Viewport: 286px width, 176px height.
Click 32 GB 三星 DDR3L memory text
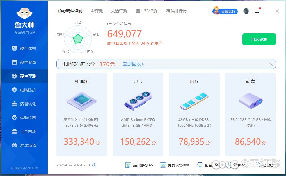[194, 122]
